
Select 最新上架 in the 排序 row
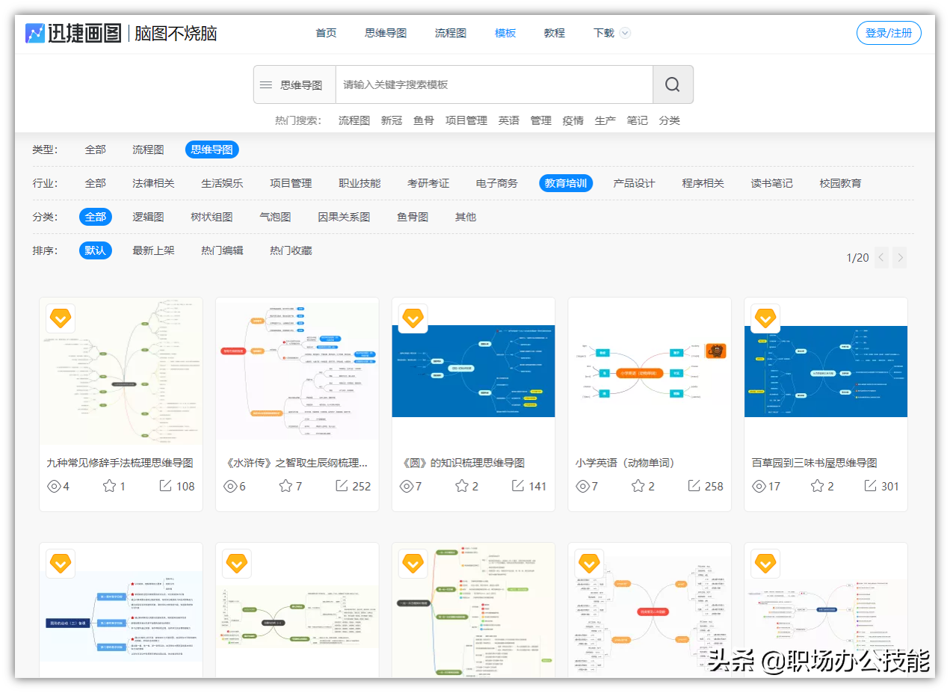tap(153, 250)
